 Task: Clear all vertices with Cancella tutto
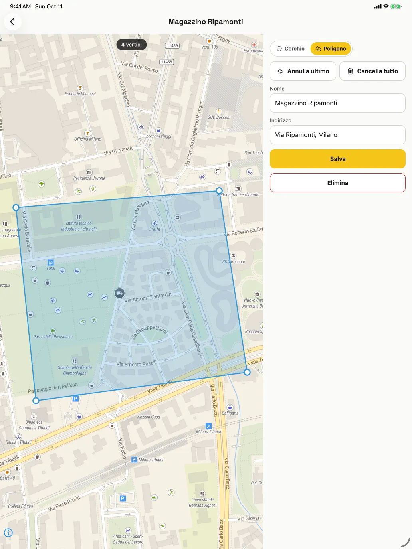372,71
